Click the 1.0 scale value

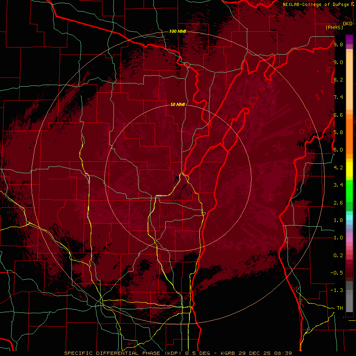[x=338, y=238]
